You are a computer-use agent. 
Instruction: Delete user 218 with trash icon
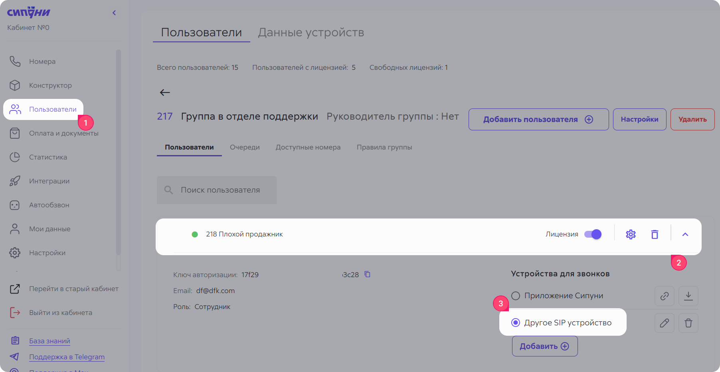(x=655, y=234)
